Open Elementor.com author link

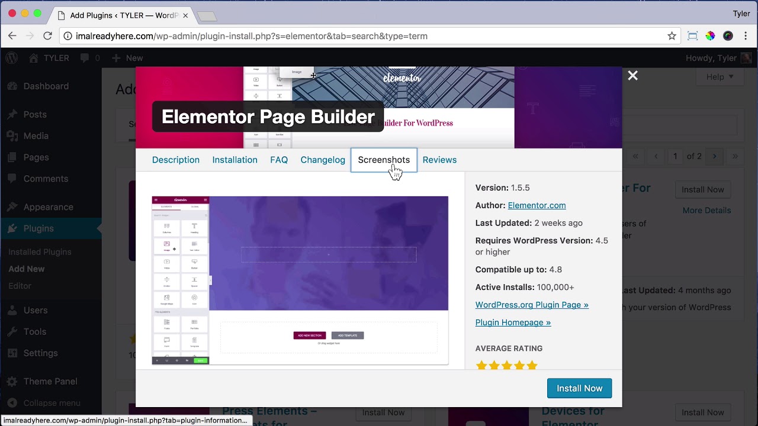[x=537, y=205]
